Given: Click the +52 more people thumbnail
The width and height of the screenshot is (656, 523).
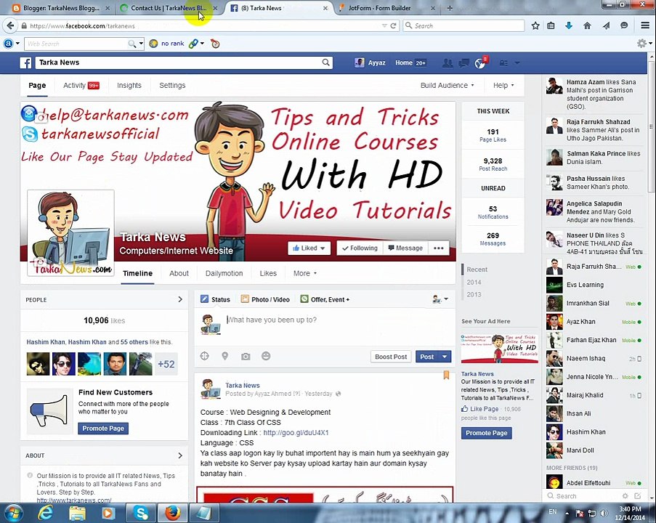Looking at the screenshot, I should pyautogui.click(x=166, y=364).
